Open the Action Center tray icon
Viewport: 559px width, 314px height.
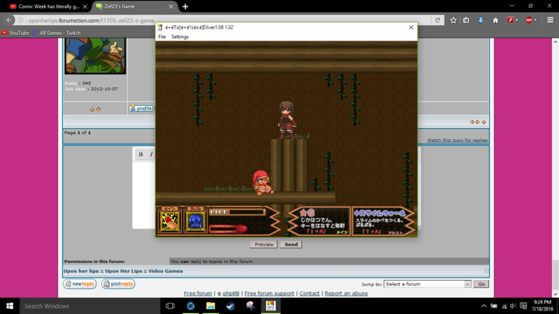point(523,306)
